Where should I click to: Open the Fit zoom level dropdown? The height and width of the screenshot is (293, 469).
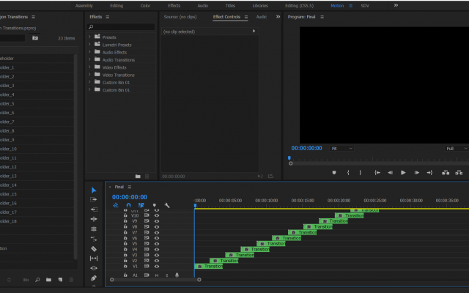[x=342, y=149]
